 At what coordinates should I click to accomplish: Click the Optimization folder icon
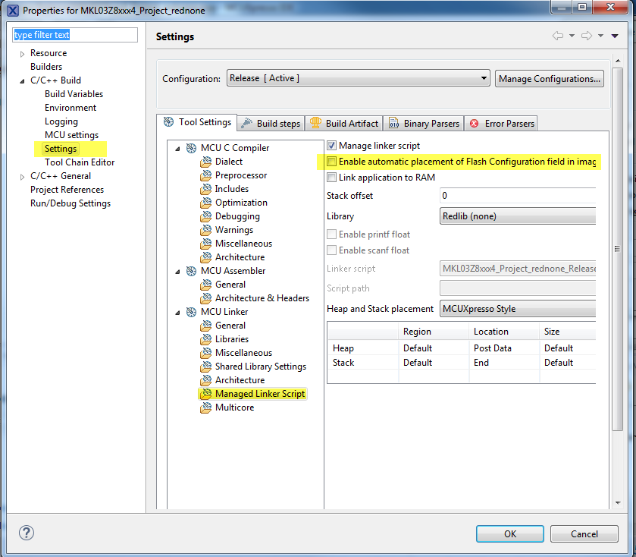pos(206,203)
